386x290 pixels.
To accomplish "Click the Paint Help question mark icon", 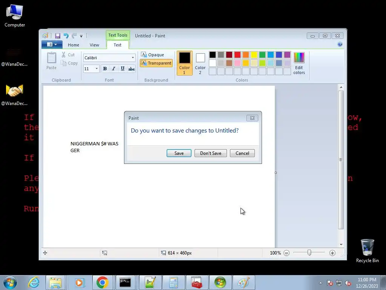I will [340, 45].
